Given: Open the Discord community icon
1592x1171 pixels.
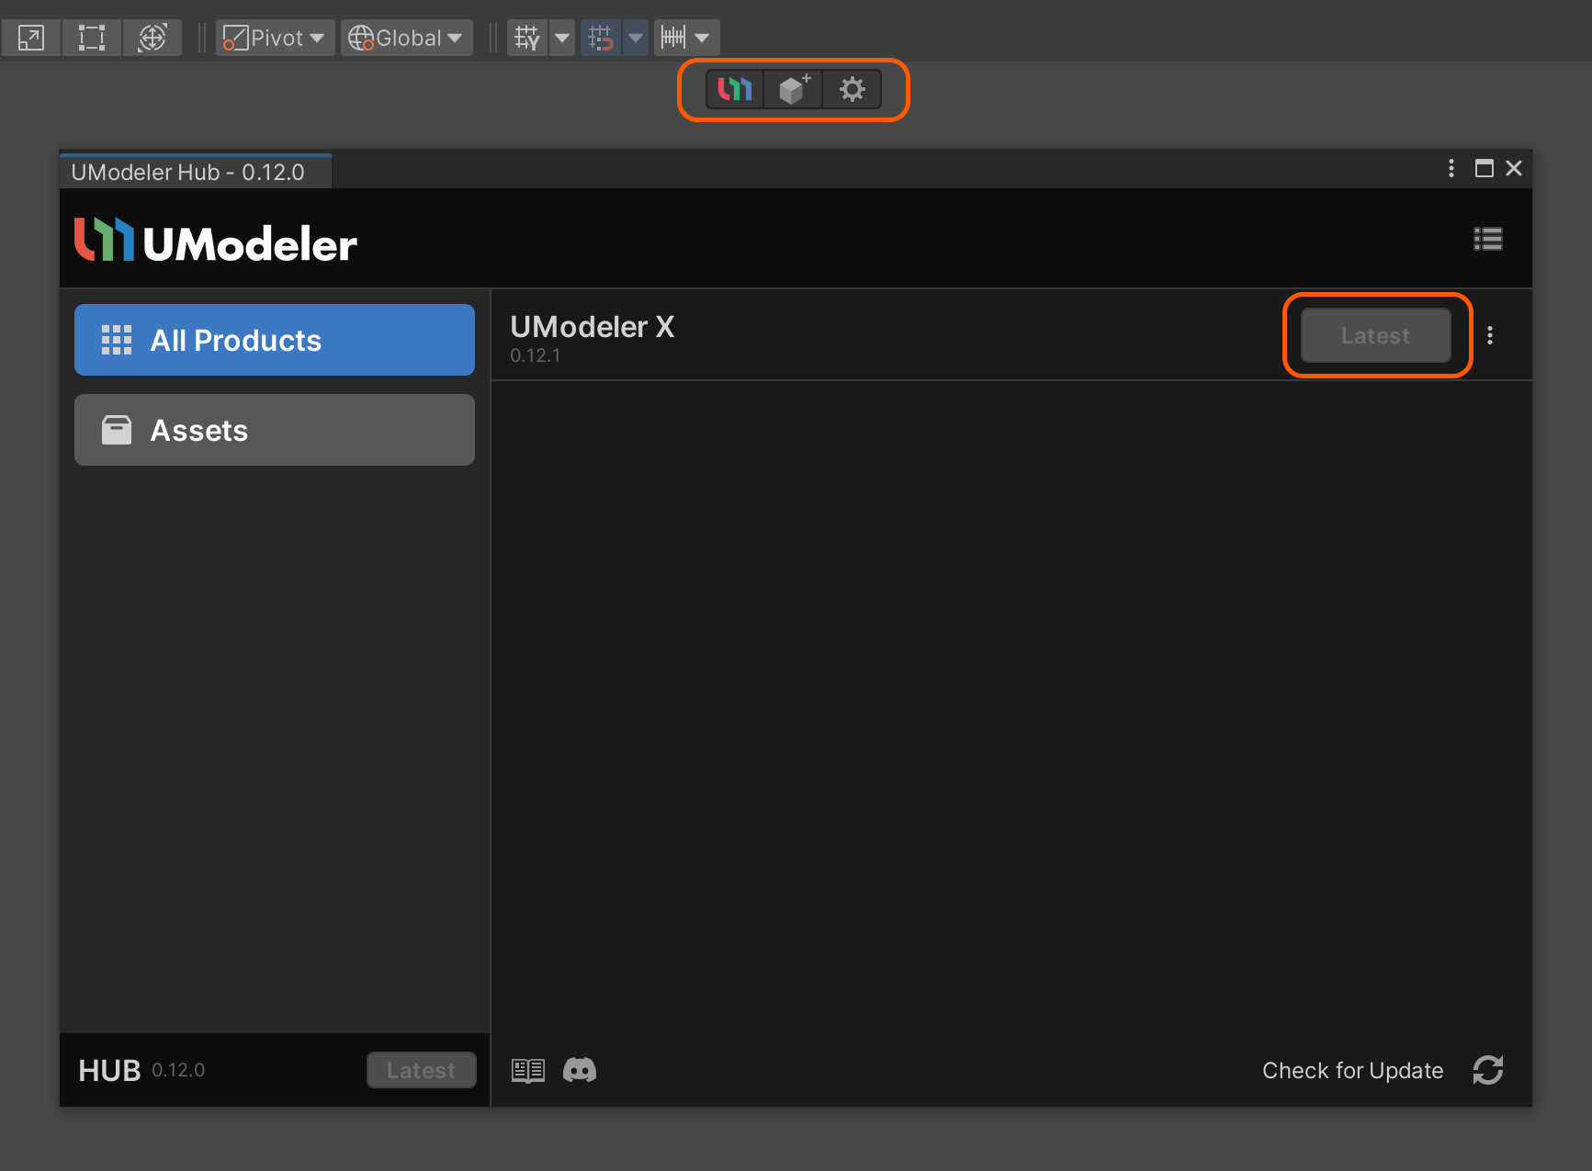Looking at the screenshot, I should [x=580, y=1070].
